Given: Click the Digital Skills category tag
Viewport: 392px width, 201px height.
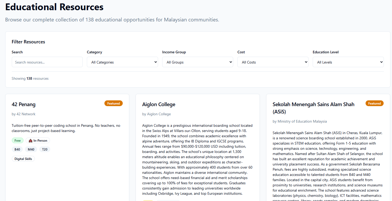Looking at the screenshot, I should click(23, 159).
